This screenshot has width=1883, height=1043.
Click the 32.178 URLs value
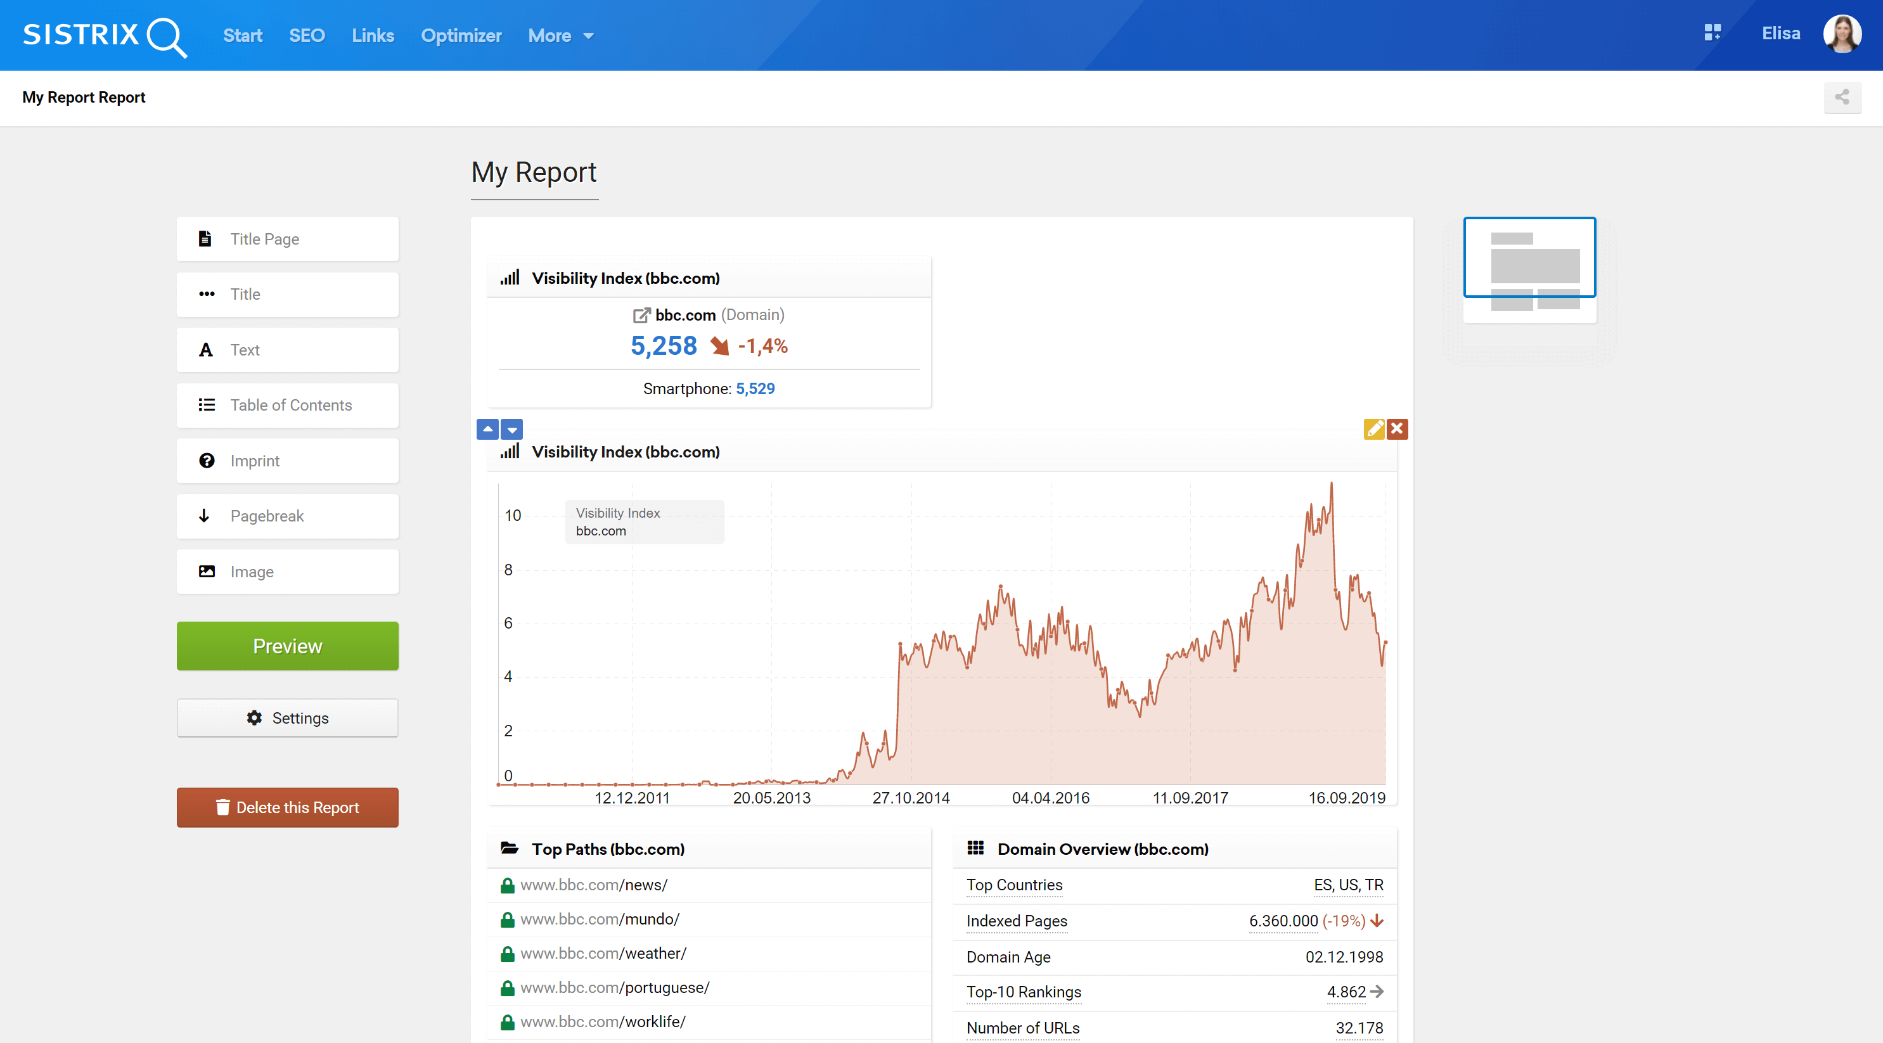(1359, 1028)
